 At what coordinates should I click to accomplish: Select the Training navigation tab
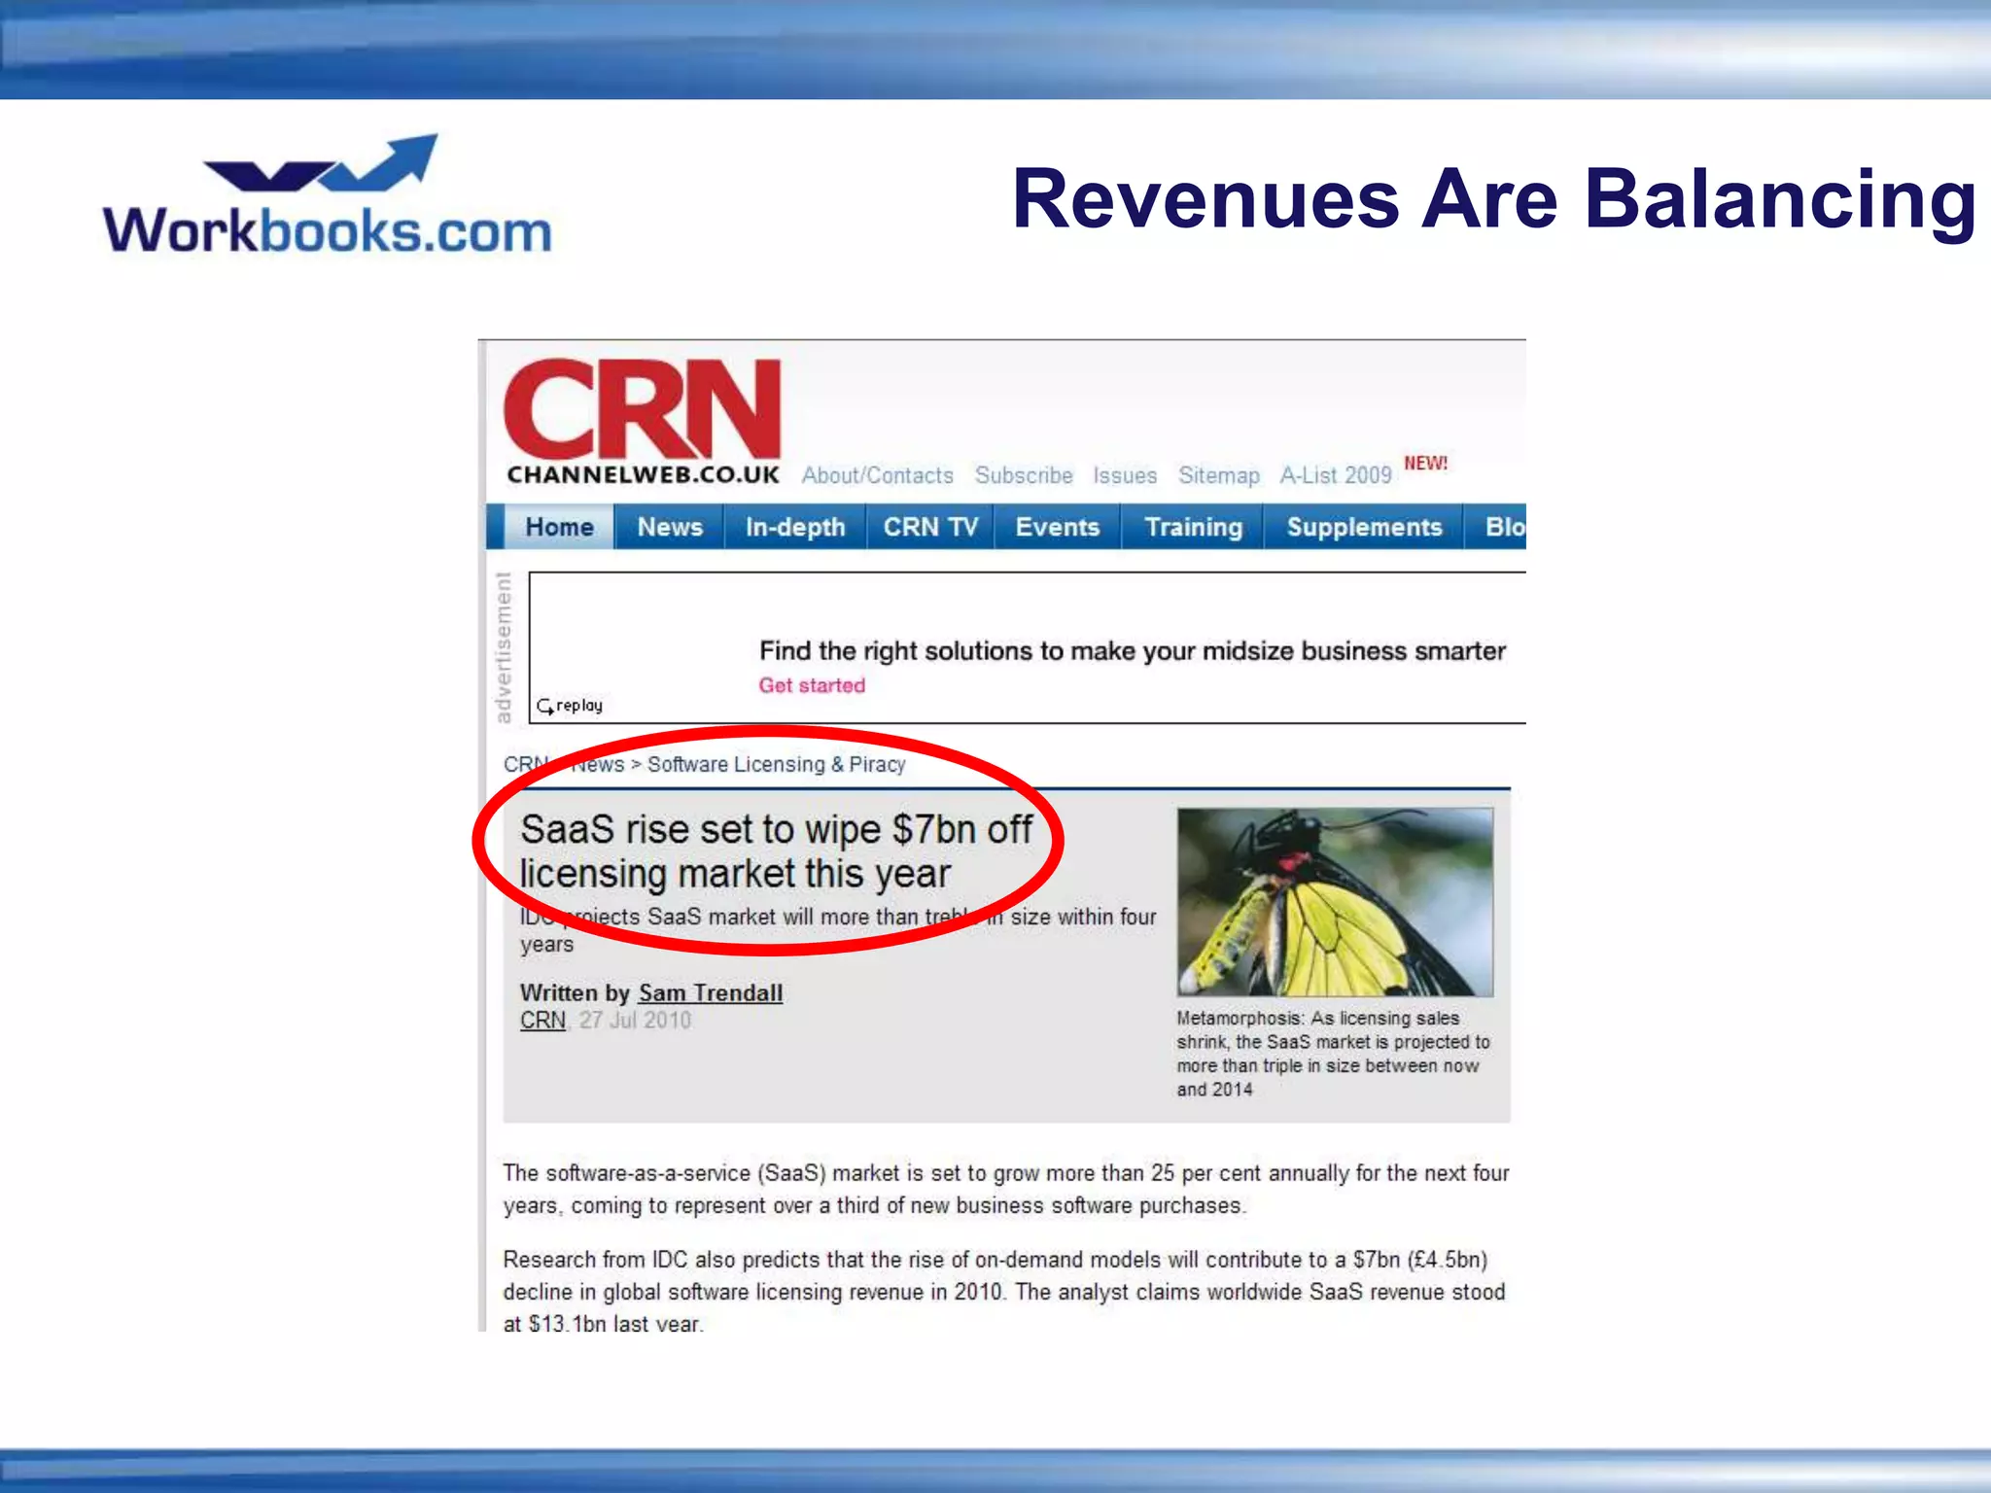pyautogui.click(x=1193, y=527)
